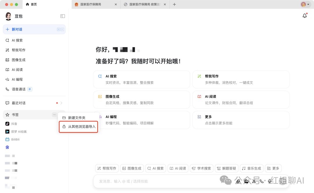Select the AI 阅读 skill chip above input
The image size is (314, 193).
178,168
